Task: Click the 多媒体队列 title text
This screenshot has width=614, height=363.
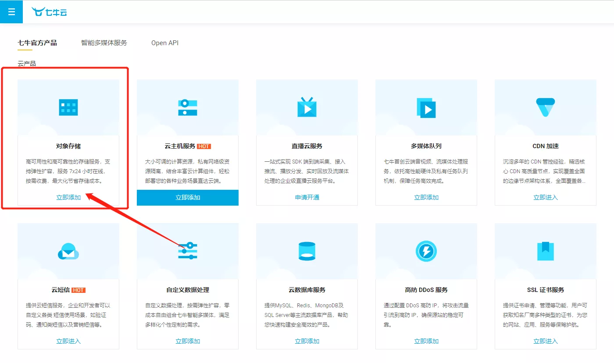Action: point(426,146)
